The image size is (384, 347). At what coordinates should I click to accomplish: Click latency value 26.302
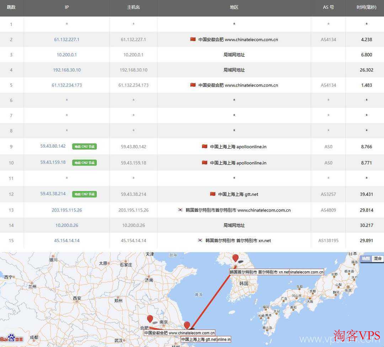(x=366, y=70)
